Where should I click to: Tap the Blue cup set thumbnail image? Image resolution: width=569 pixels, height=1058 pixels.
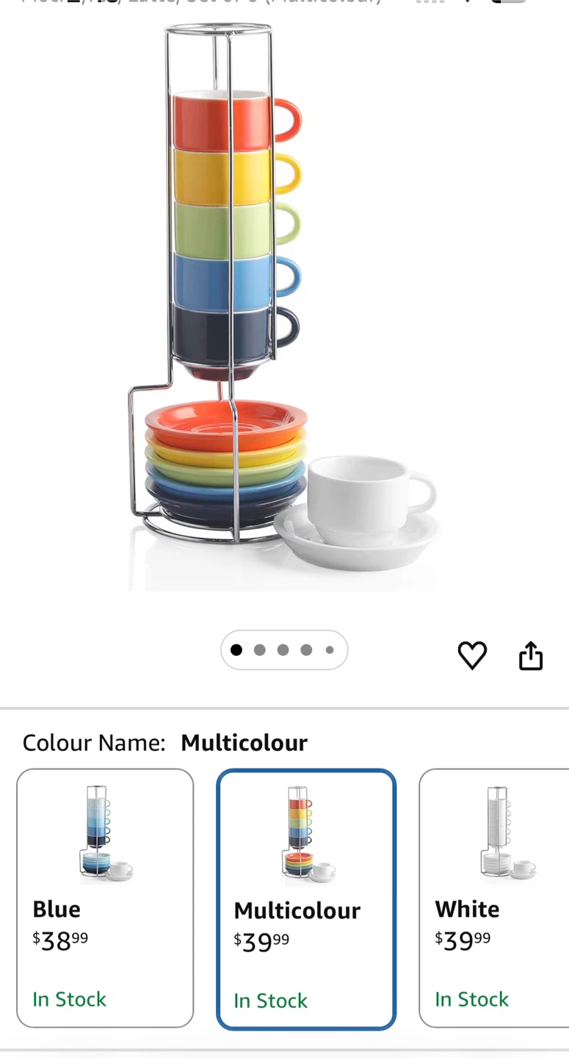pos(106,834)
